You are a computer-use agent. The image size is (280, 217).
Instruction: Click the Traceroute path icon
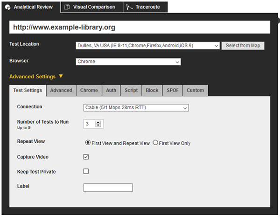[129, 7]
